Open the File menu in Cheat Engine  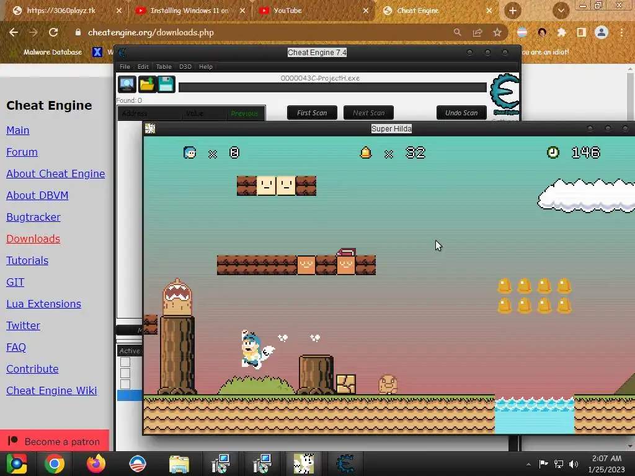[125, 67]
